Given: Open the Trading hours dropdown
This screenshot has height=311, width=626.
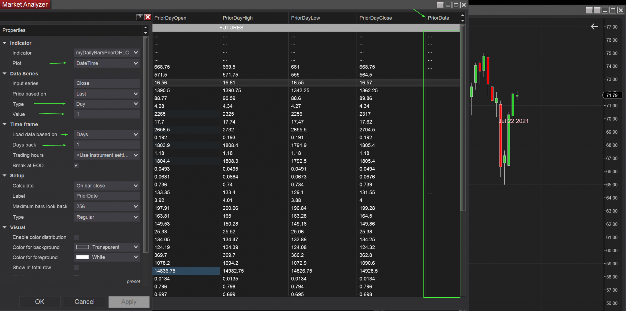Looking at the screenshot, I should tap(107, 155).
